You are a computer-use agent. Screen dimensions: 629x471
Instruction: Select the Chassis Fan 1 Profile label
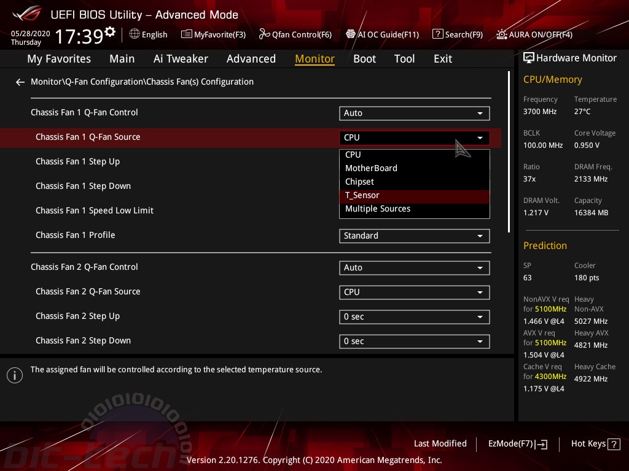point(76,235)
